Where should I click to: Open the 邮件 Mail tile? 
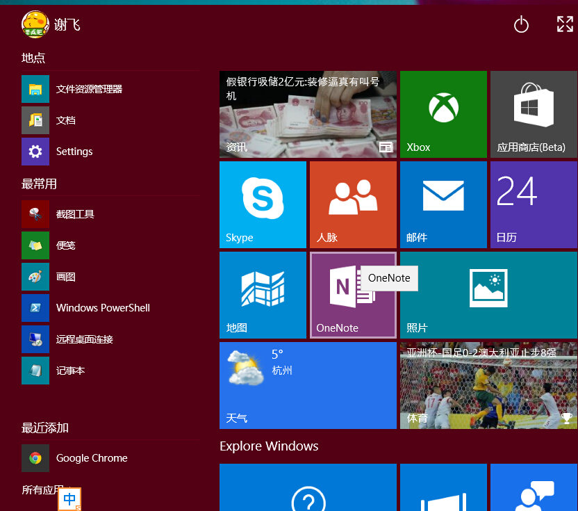(443, 205)
